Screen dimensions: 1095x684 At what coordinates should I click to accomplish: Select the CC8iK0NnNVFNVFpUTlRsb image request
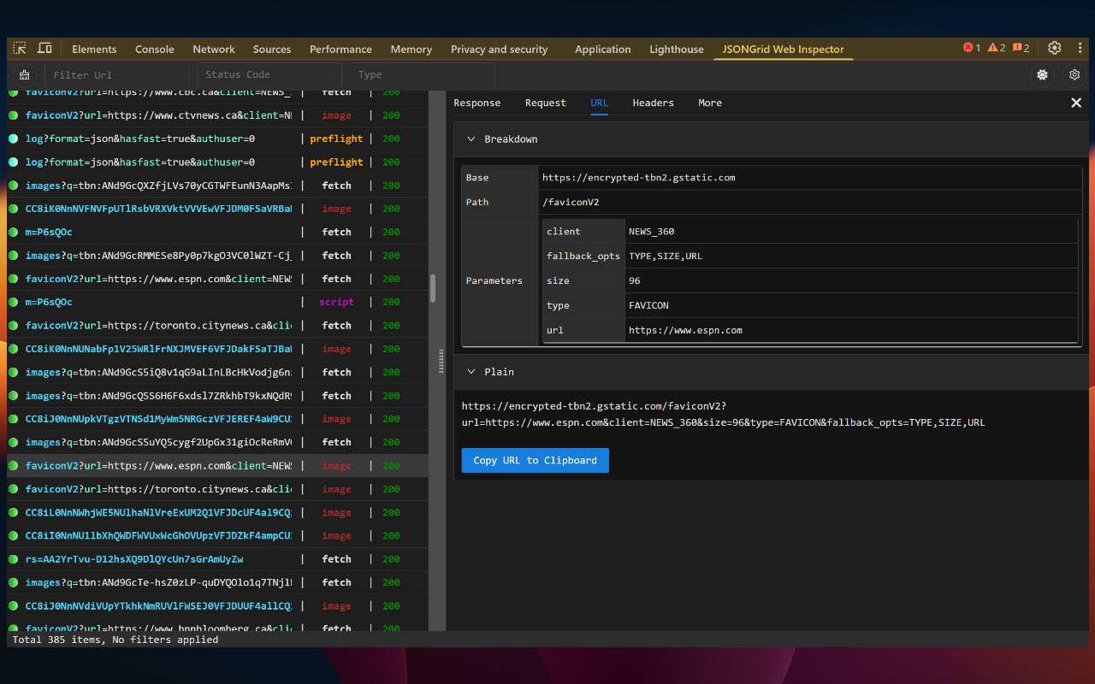(x=218, y=209)
